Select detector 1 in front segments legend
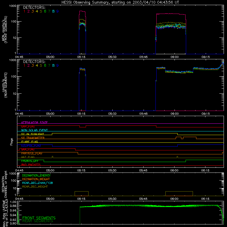 [24, 11]
